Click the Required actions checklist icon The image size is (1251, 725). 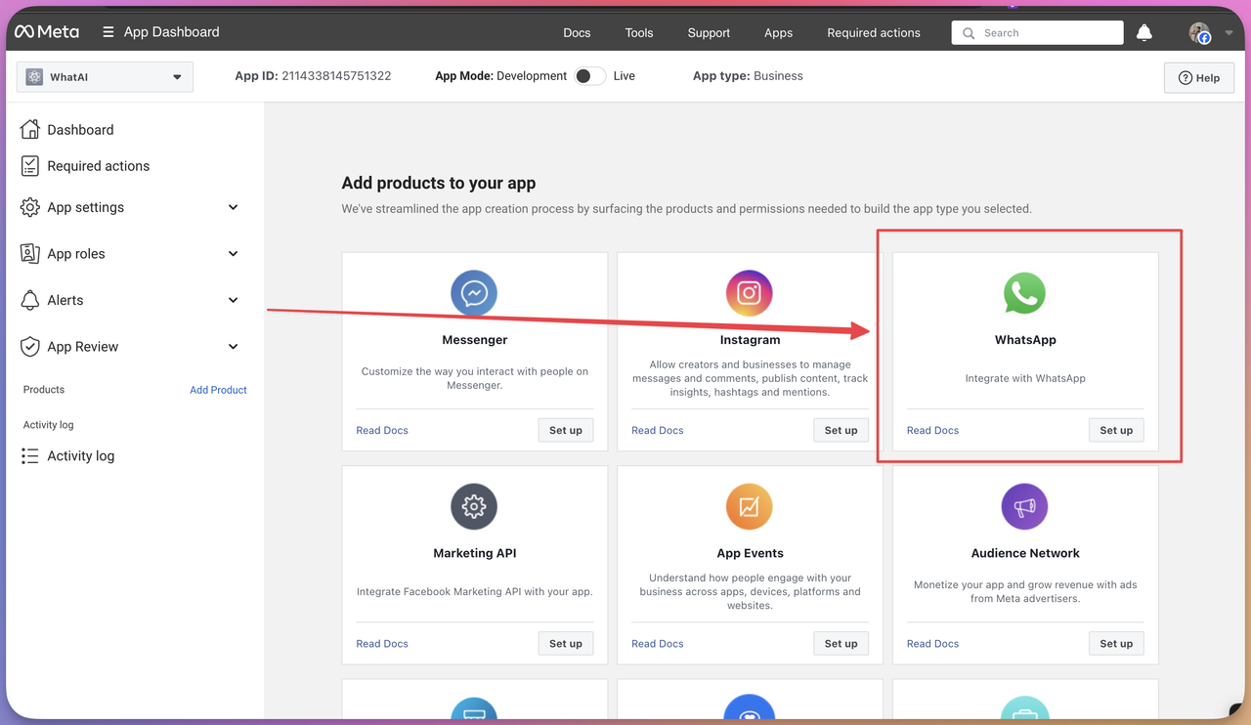coord(30,165)
